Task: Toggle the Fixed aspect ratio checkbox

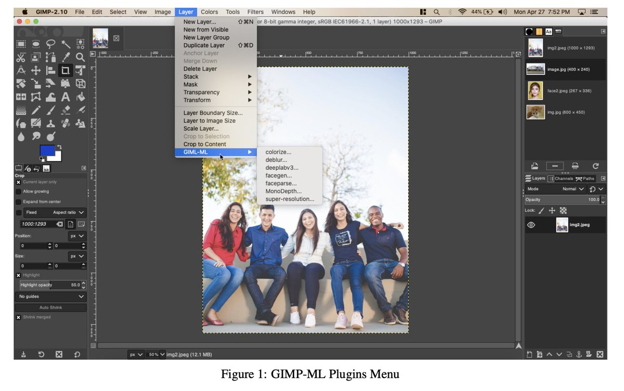Action: pyautogui.click(x=18, y=212)
